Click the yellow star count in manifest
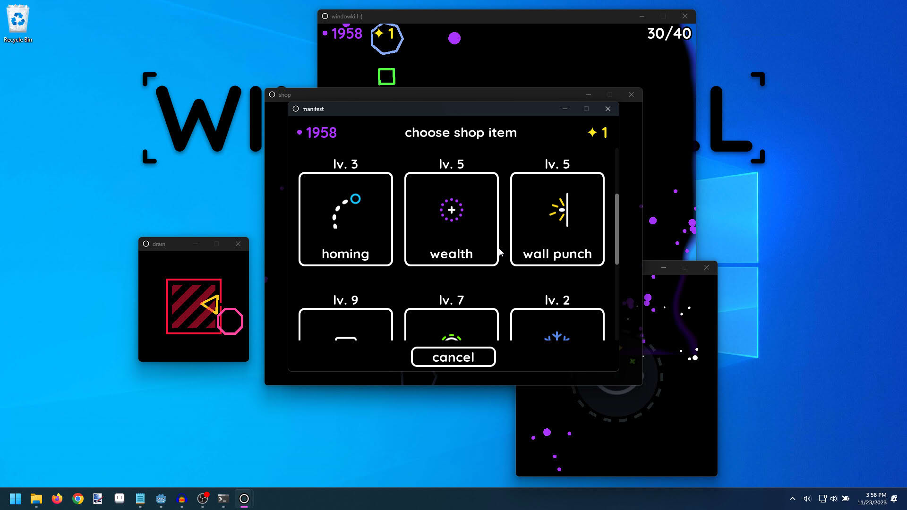The width and height of the screenshot is (907, 510). pos(598,133)
